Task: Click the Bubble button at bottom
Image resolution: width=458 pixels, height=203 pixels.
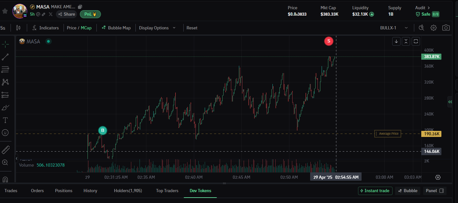Action: click(x=408, y=191)
